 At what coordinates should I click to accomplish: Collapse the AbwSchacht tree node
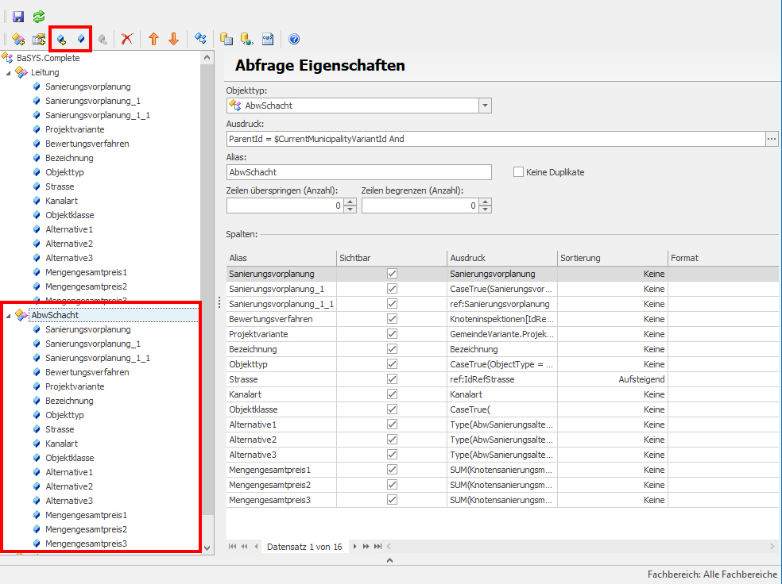tap(8, 316)
